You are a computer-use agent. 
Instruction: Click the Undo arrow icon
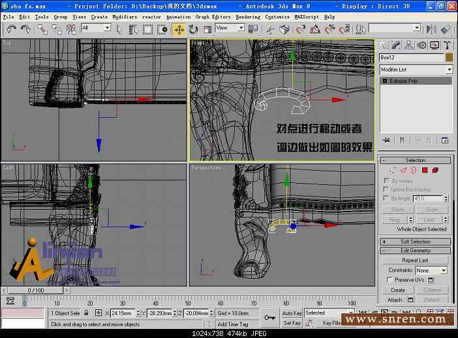click(x=11, y=29)
